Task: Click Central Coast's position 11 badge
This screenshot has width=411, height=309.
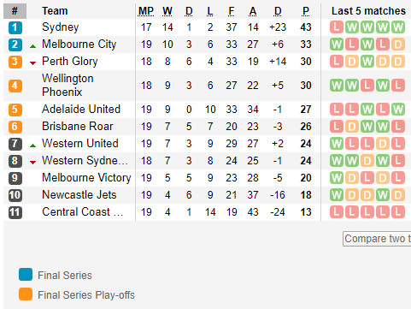Action: pos(15,212)
